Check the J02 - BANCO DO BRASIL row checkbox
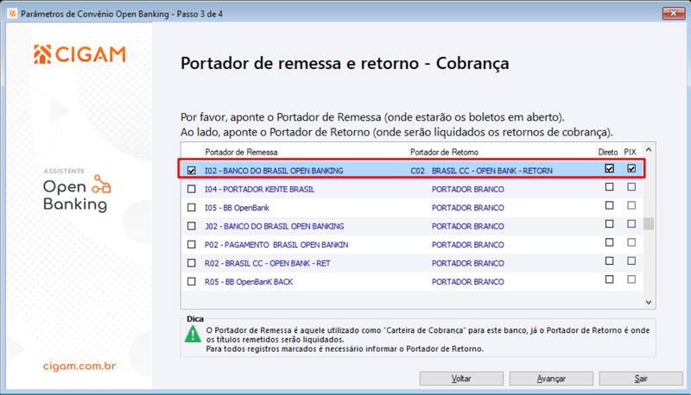This screenshot has height=395, width=691. click(191, 226)
